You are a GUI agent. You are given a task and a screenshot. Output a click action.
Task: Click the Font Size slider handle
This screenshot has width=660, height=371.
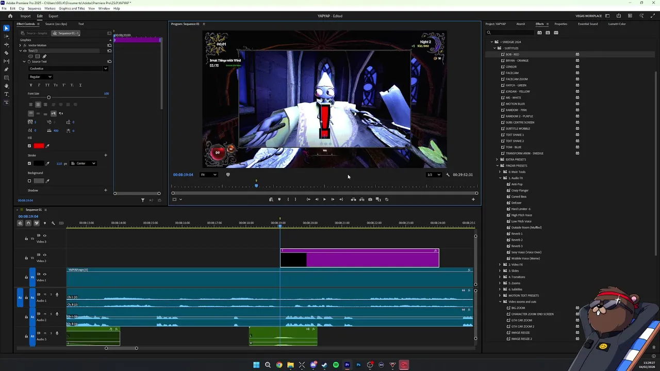(x=48, y=97)
